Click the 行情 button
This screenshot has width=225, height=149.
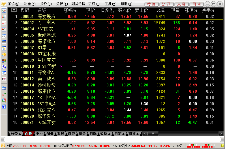click(151, 4)
